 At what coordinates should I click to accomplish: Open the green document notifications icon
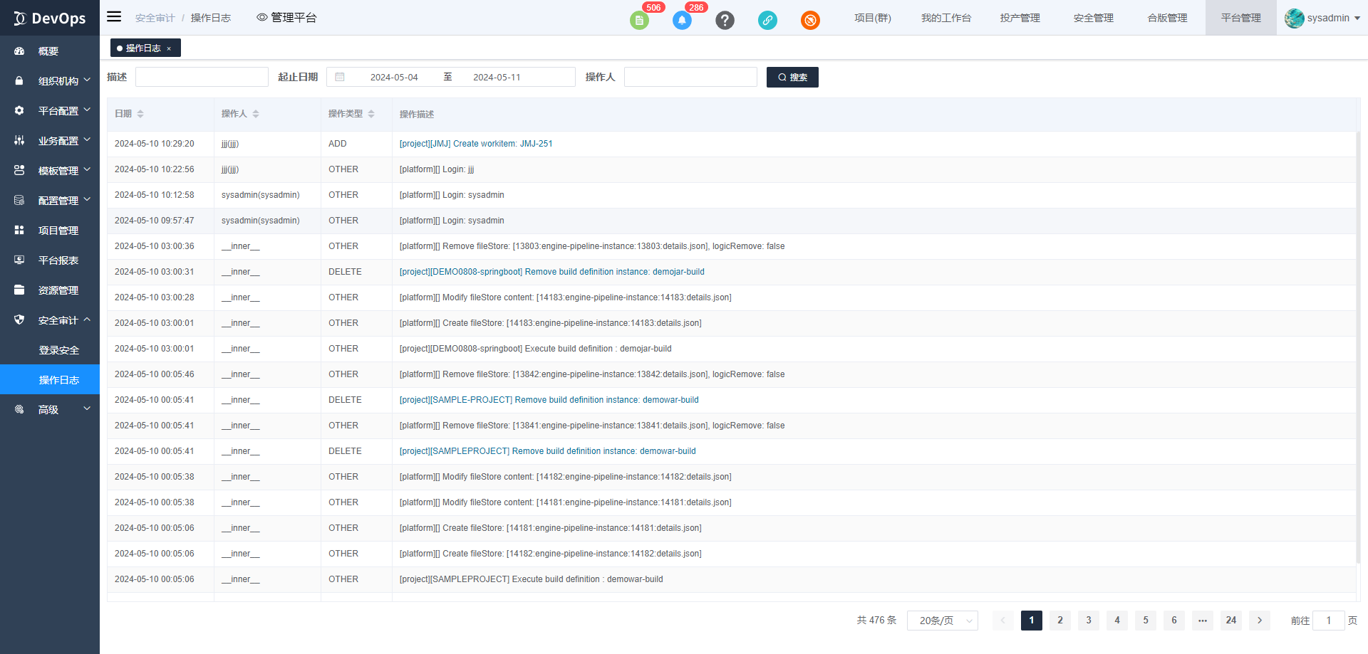point(639,21)
